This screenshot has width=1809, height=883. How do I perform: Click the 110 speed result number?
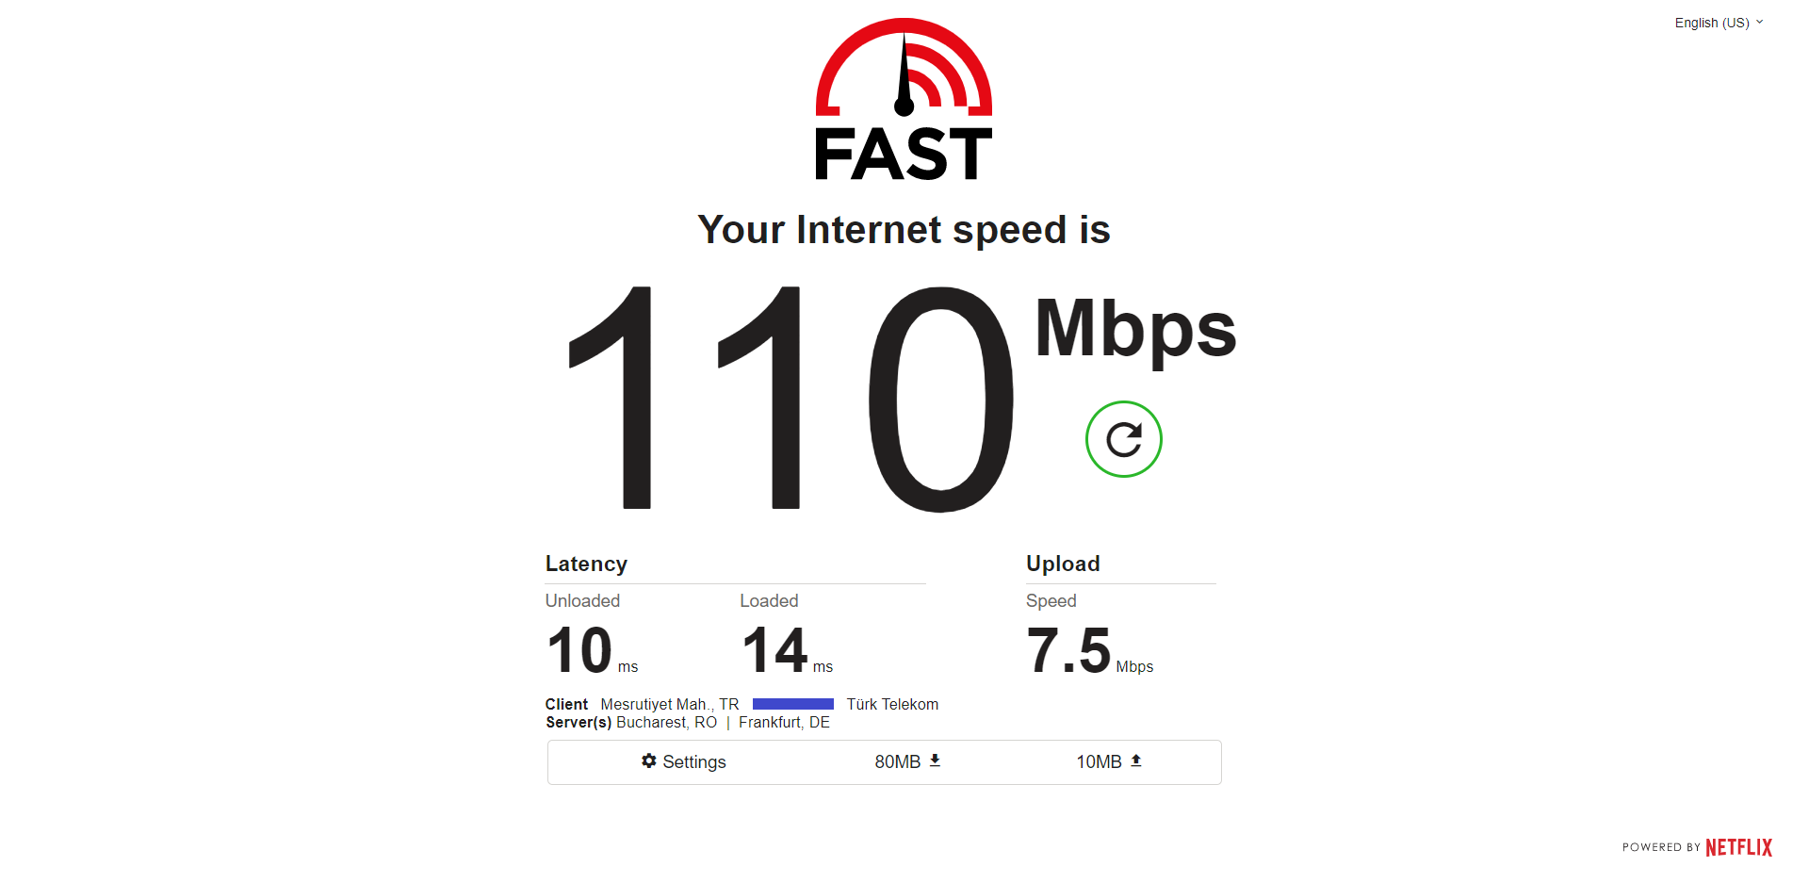pos(791,398)
